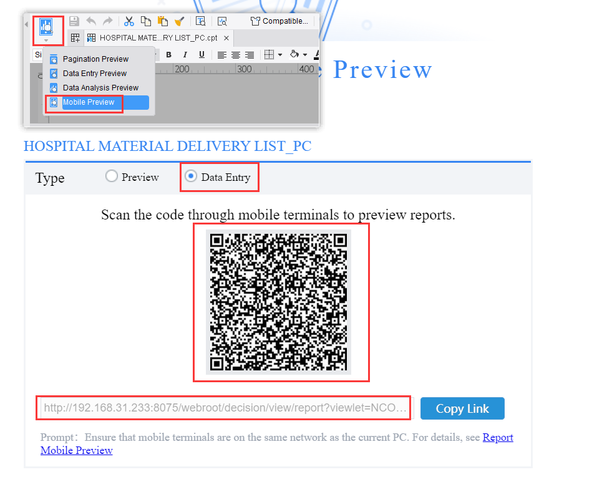Click the Copy icon in the toolbar
Screen dimensions: 607x477
pyautogui.click(x=147, y=21)
